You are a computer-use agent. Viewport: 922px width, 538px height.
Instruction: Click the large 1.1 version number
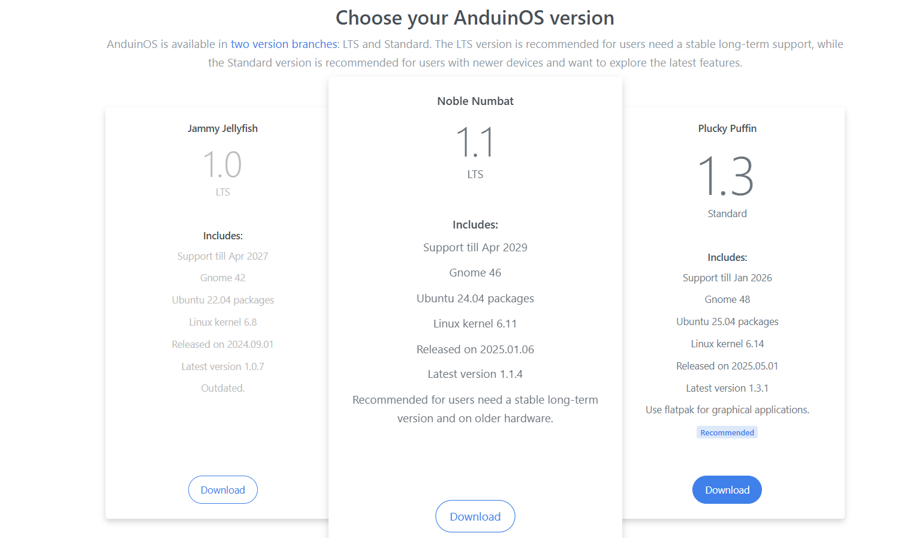tap(475, 142)
